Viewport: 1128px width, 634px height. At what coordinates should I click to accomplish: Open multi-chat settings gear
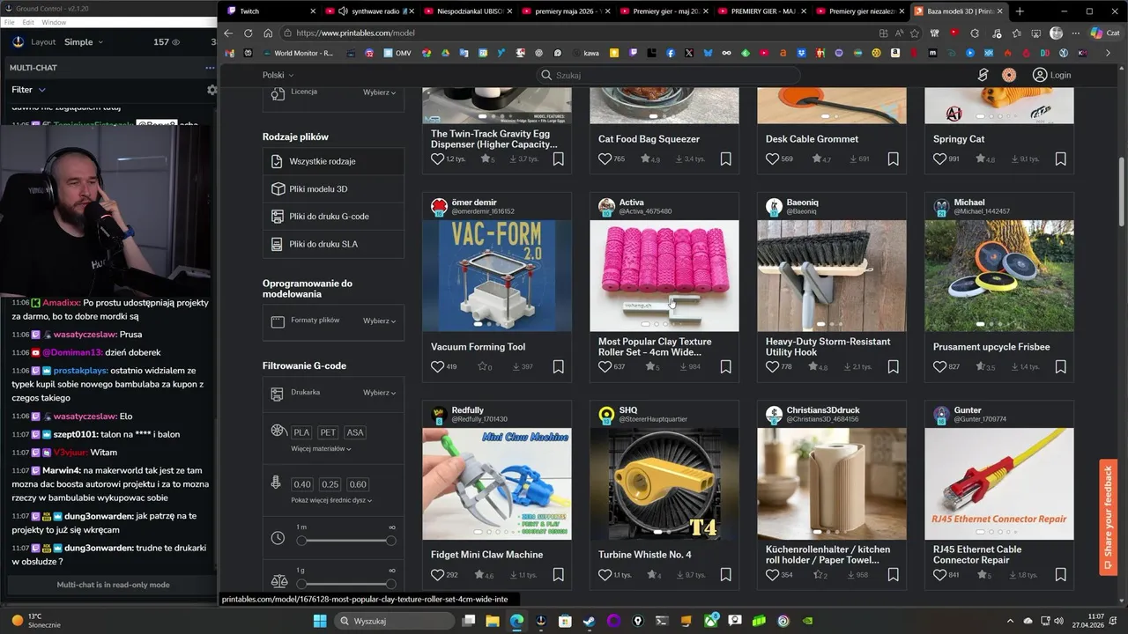211,90
